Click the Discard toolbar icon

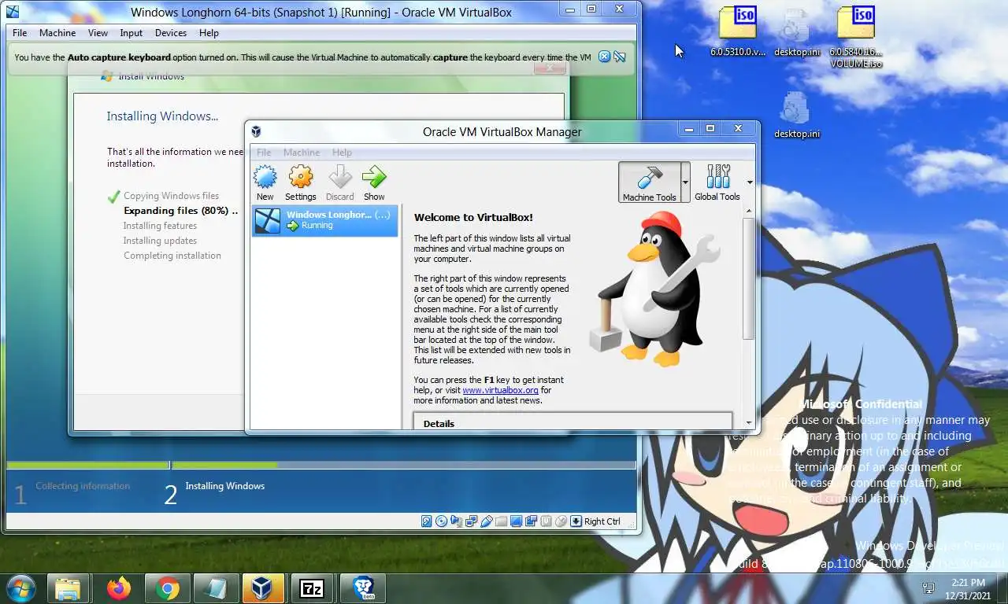click(339, 182)
